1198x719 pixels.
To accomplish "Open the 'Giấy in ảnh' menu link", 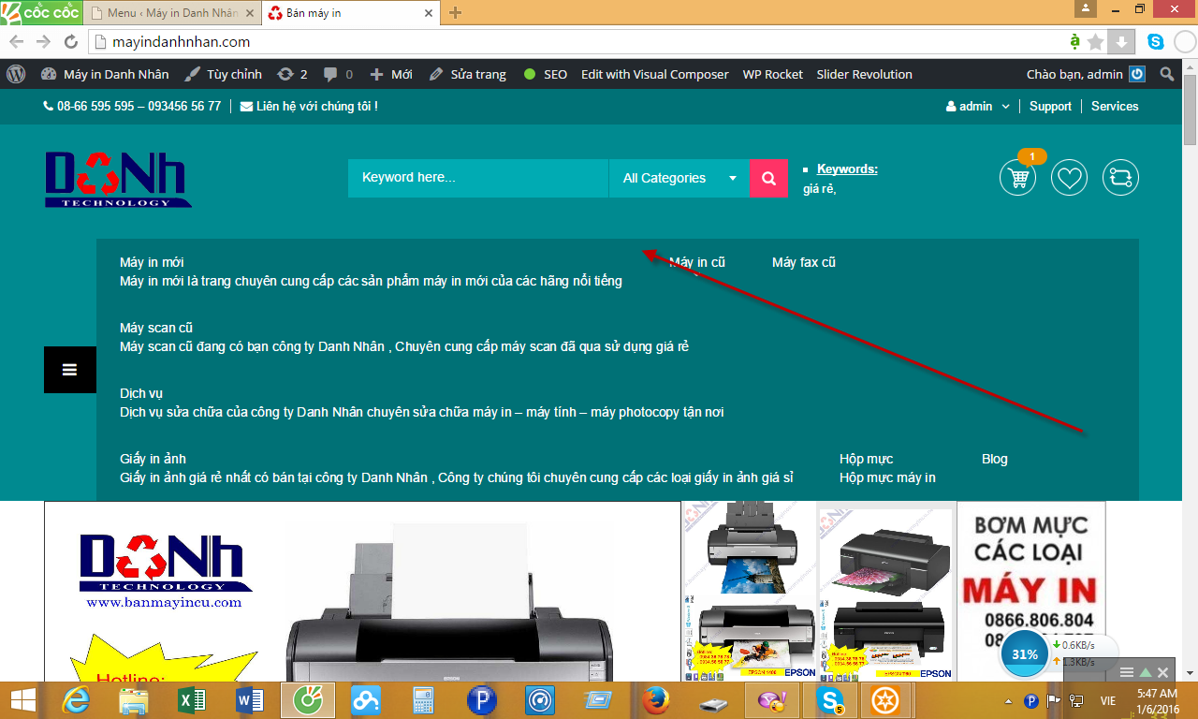I will tap(153, 459).
